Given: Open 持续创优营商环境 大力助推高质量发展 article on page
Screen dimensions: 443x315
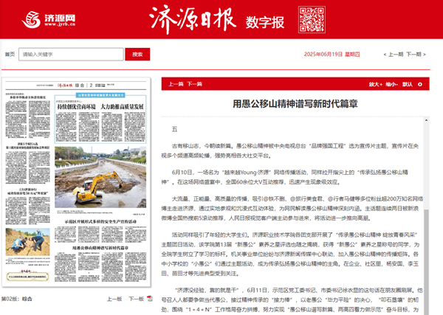Looking at the screenshot, I should [x=100, y=120].
